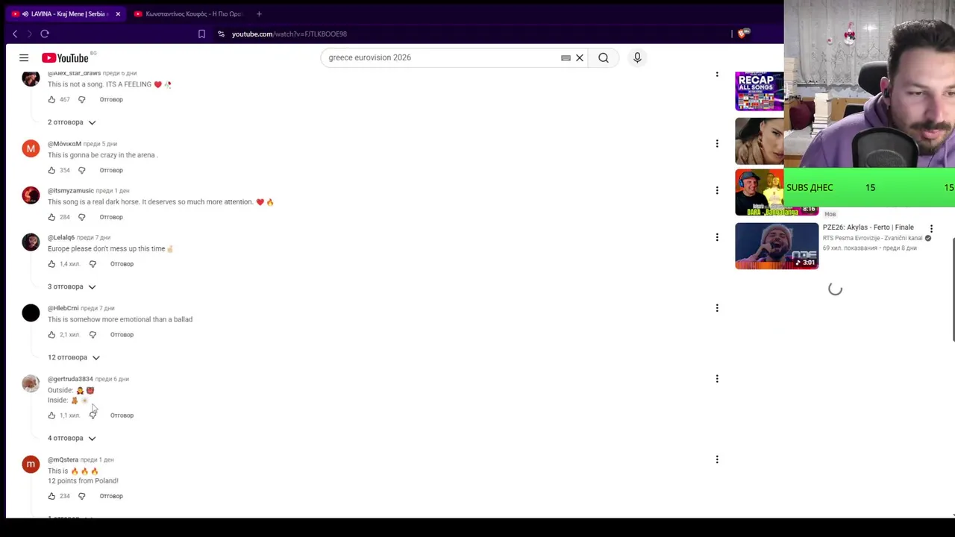The width and height of the screenshot is (955, 537).
Task: Reload the page
Action: pos(45,34)
